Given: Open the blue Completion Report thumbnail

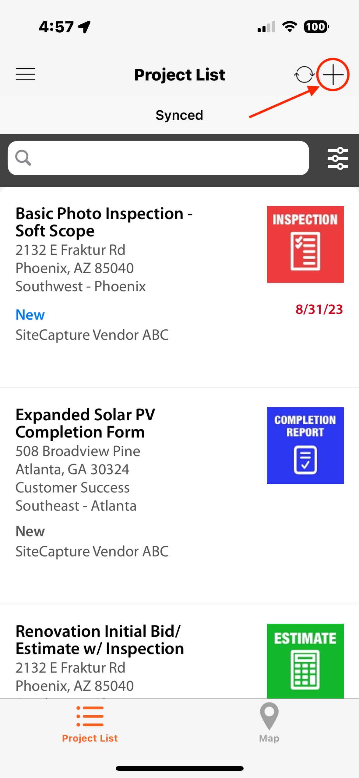Looking at the screenshot, I should pos(305,445).
